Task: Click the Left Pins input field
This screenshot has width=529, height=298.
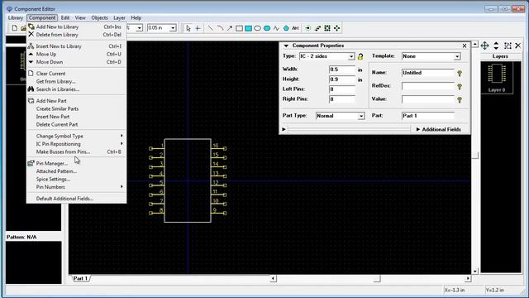Action: pos(342,89)
